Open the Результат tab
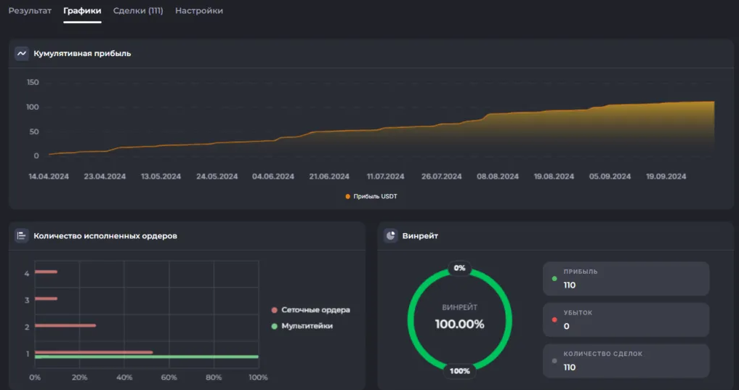 [x=30, y=10]
